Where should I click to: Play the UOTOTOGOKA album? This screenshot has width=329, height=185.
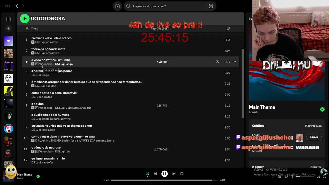click(x=25, y=18)
